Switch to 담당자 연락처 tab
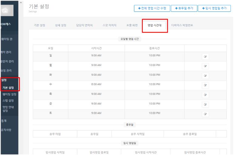This screenshot has height=155, width=234. [84, 25]
